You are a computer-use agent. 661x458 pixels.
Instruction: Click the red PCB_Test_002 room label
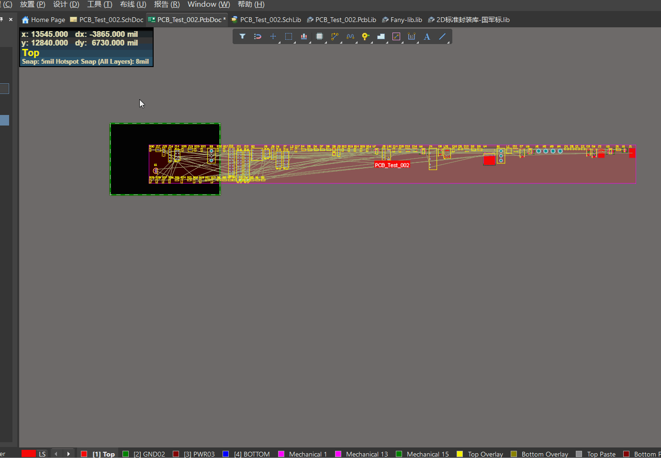click(x=392, y=165)
